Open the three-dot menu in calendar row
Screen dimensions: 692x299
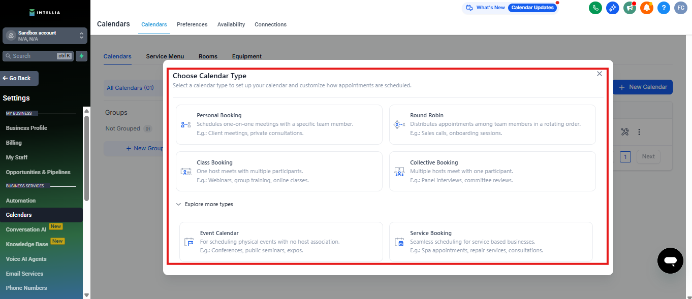(x=639, y=132)
